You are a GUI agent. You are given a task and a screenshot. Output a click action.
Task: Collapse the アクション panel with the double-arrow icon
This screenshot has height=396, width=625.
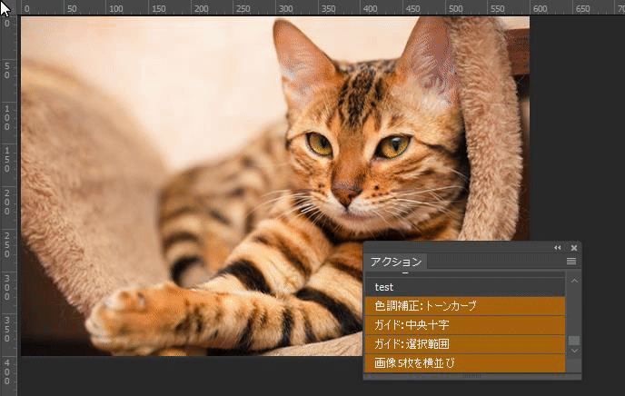[x=557, y=248]
